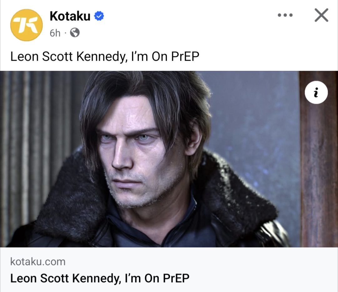
Task: Tap the word Kotaku in the header
Action: pos(70,16)
